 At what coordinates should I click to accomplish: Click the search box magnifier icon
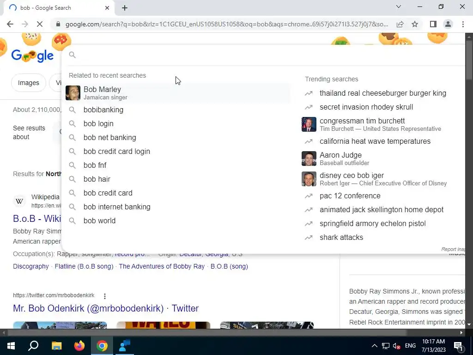point(72,55)
